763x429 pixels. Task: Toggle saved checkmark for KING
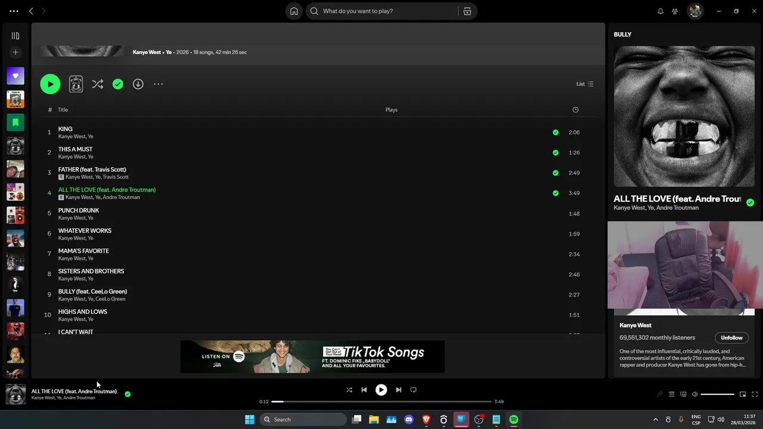556,132
